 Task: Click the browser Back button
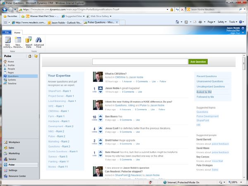click(5, 10)
